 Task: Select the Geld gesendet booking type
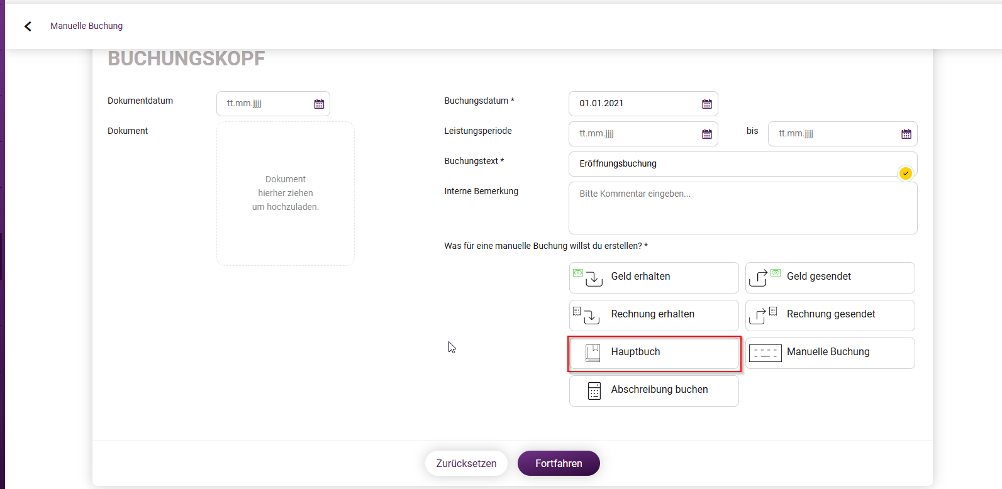pyautogui.click(x=830, y=278)
